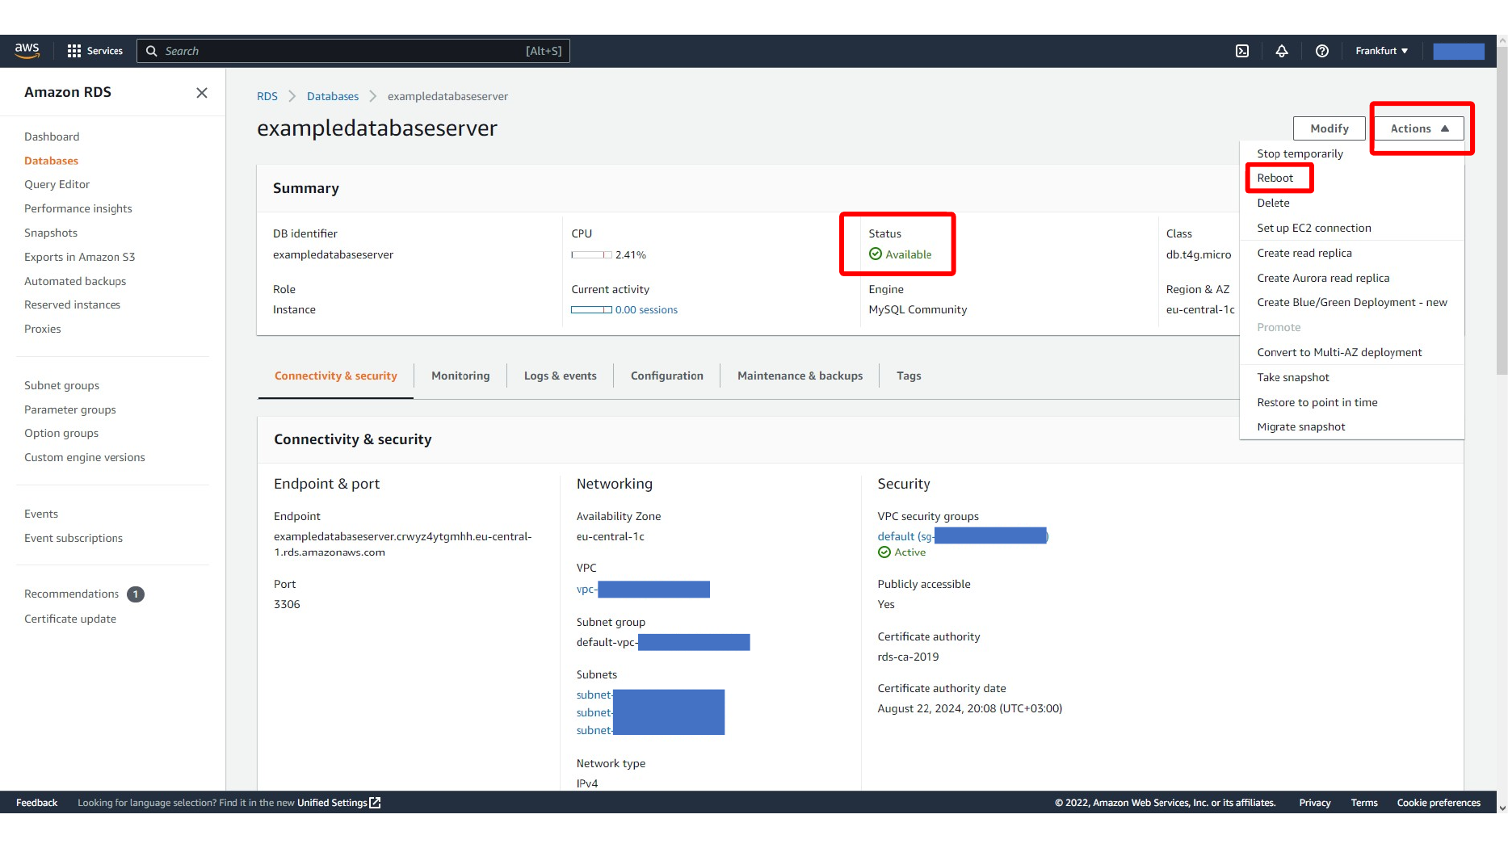Open Databases in the sidebar

click(x=51, y=161)
